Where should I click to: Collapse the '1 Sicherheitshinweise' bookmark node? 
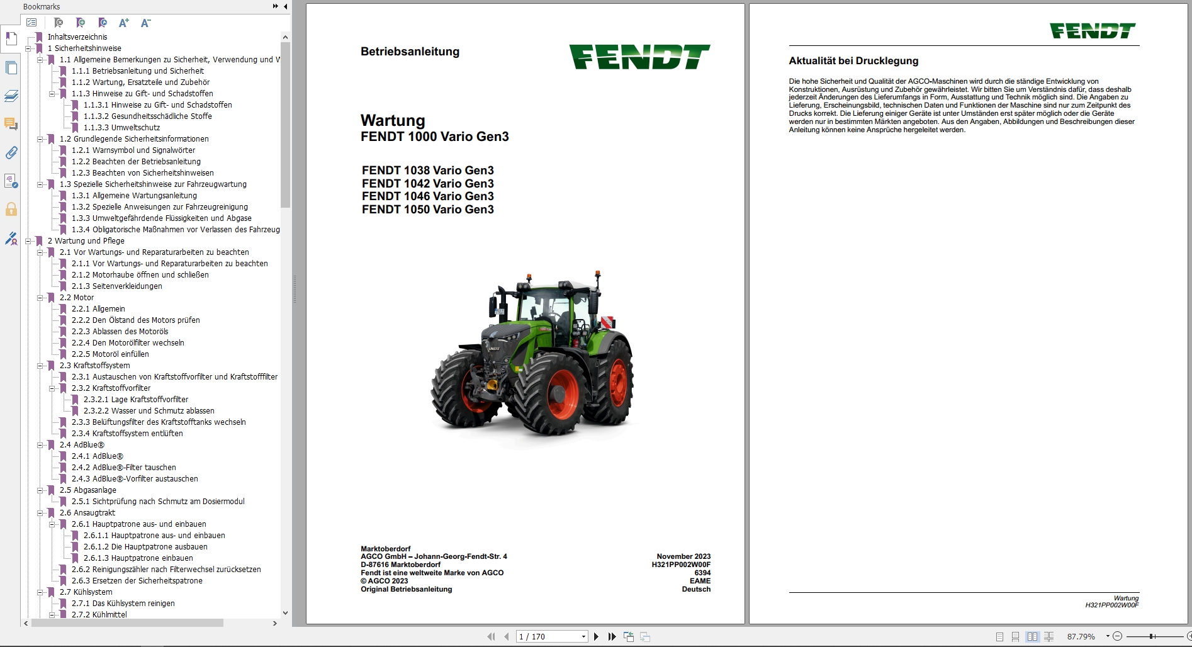click(x=28, y=48)
